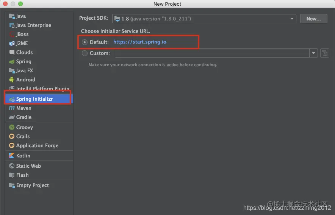Choose Kotlin project type

tap(39, 156)
